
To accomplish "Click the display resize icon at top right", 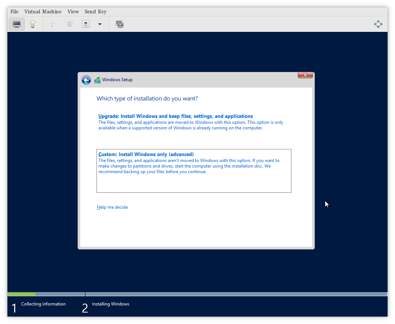I will 378,24.
